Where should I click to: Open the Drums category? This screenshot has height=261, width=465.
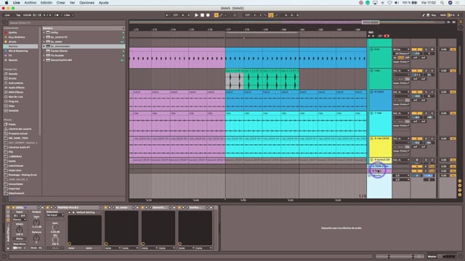[x=12, y=78]
